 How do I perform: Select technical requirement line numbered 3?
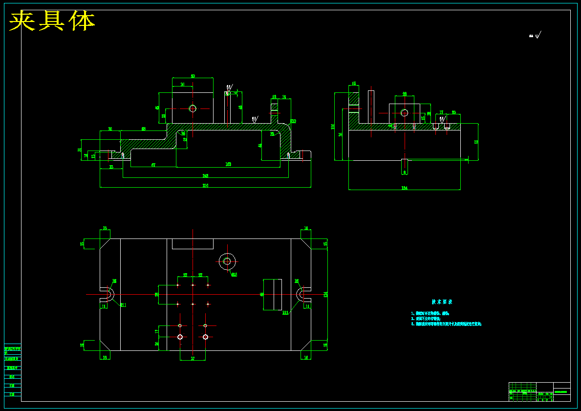pos(446,324)
